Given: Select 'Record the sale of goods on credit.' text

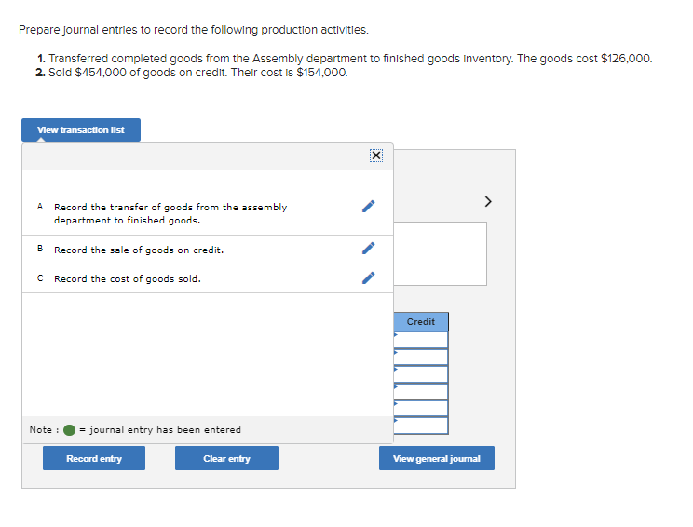Looking at the screenshot, I should click(x=139, y=250).
